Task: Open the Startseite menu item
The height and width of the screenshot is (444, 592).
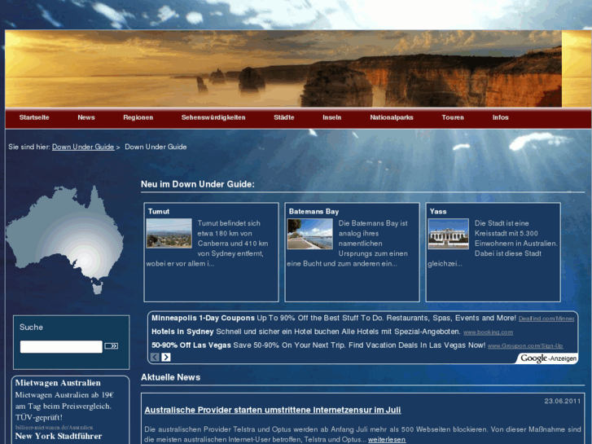Action: coord(34,117)
